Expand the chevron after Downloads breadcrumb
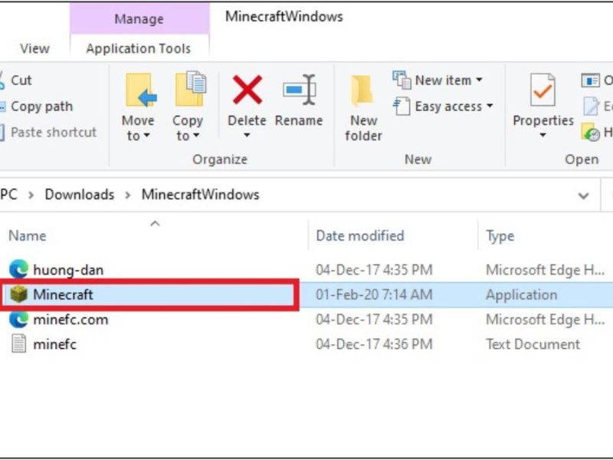 (x=127, y=195)
